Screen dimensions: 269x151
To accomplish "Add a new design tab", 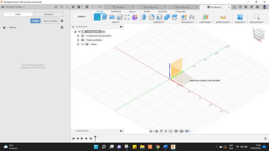I will coord(234,7).
